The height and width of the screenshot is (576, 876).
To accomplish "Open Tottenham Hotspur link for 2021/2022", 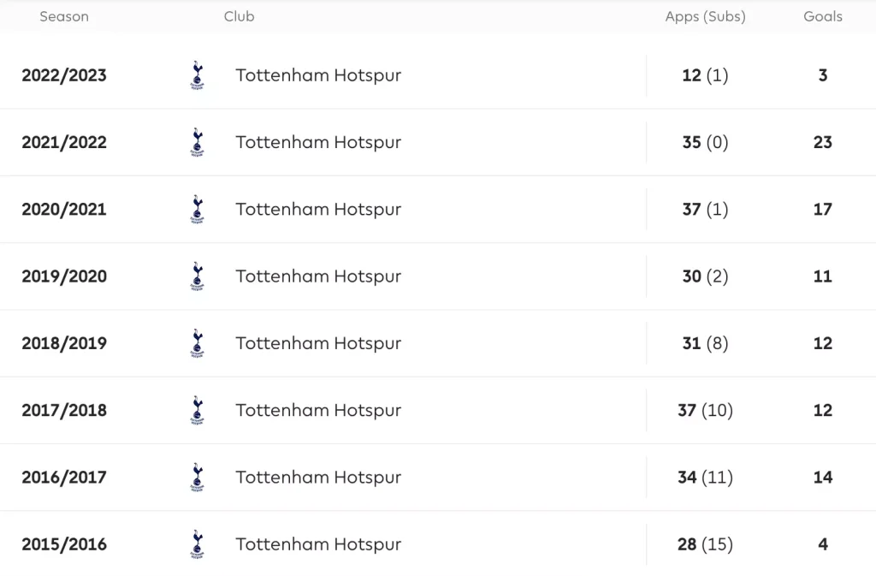I will [318, 142].
